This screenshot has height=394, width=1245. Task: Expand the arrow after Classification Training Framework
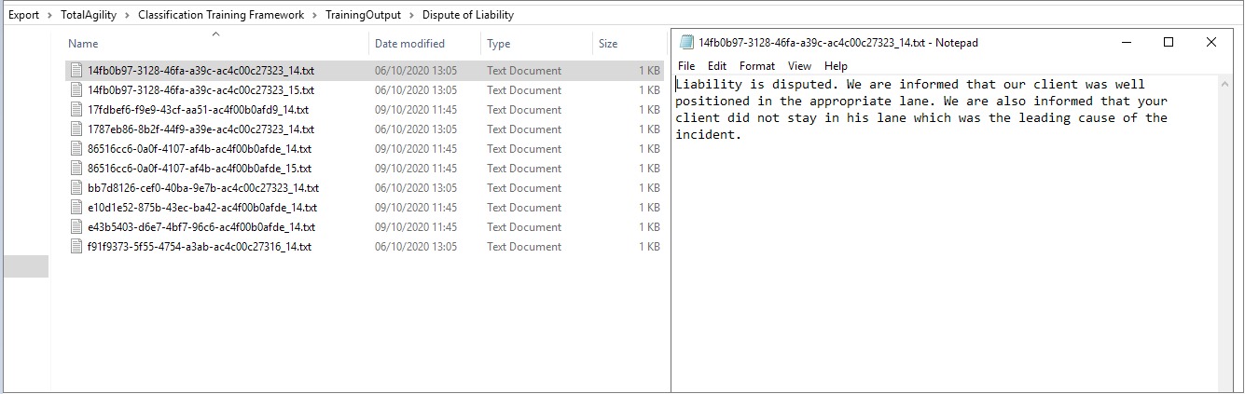tap(314, 15)
